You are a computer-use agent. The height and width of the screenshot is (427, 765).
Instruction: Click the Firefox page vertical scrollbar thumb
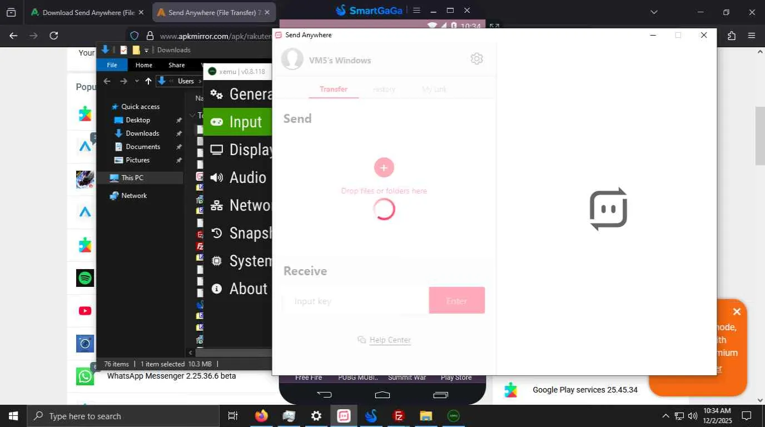pos(760,135)
